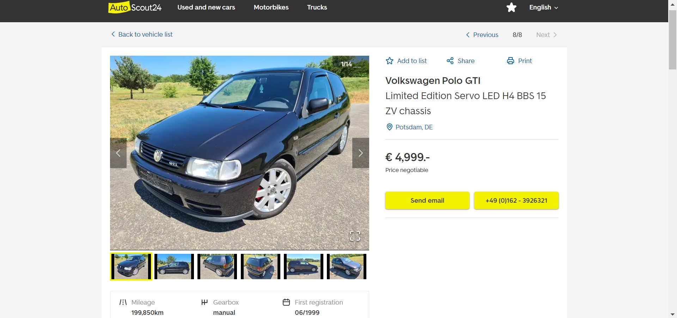This screenshot has height=318, width=677.
Task: Open the Trucks menu item
Action: pyautogui.click(x=317, y=7)
